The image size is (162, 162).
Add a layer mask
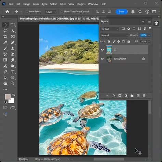tap(120, 95)
